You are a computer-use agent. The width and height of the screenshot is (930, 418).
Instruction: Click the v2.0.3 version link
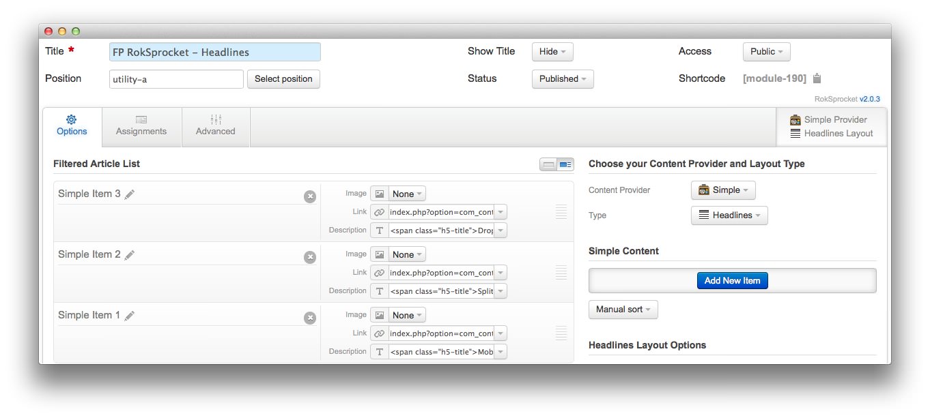[869, 99]
